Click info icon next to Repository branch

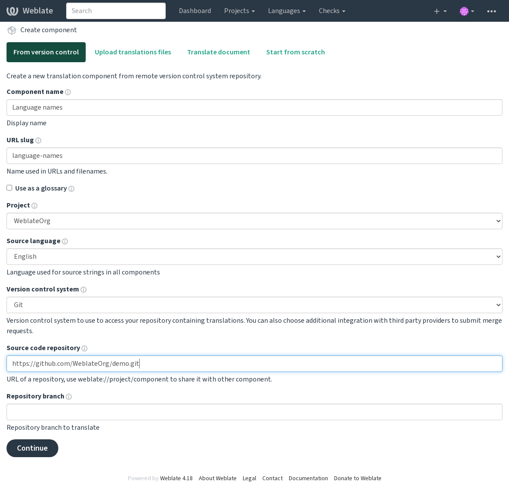[x=69, y=397]
